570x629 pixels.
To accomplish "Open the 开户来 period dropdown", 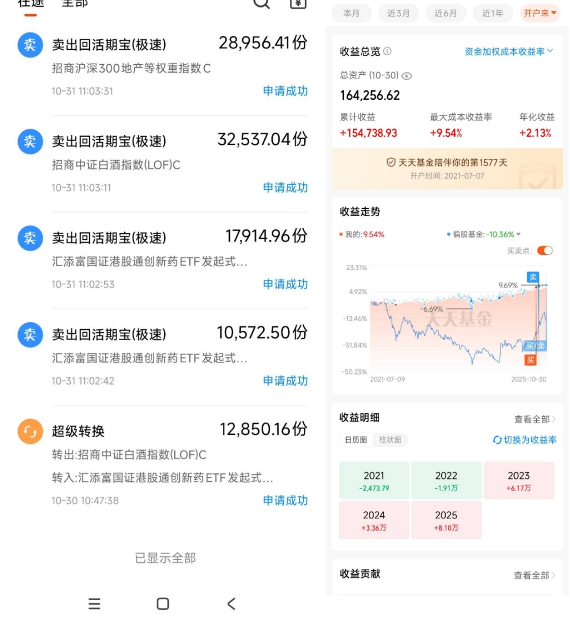I will point(540,13).
